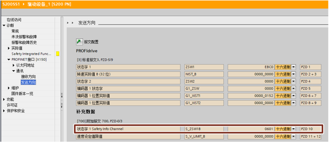
Task: Click the 0000_0152 value field
Action: pyautogui.click(x=251, y=96)
